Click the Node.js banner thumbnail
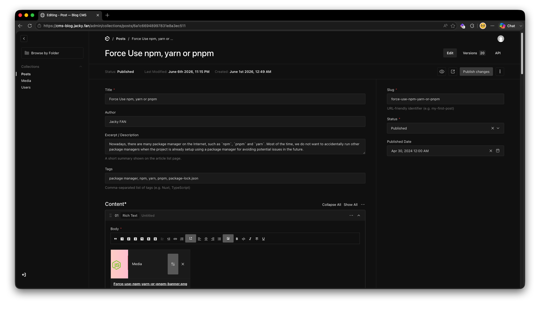 coord(119,264)
